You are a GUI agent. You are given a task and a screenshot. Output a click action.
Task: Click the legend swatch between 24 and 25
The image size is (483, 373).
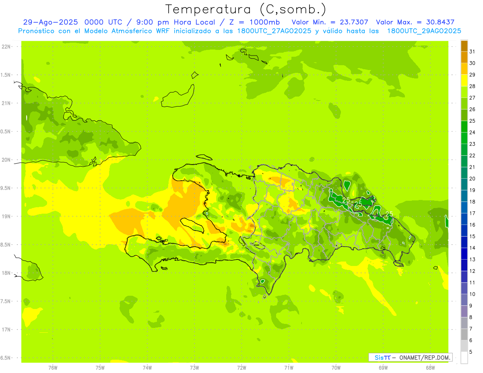click(464, 127)
